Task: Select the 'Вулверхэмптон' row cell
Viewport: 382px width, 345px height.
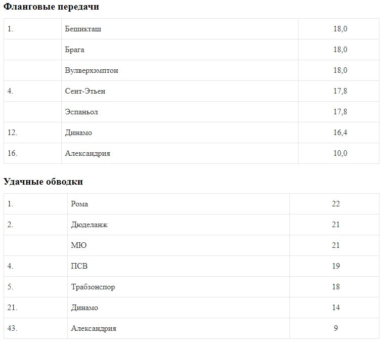Action: click(92, 70)
